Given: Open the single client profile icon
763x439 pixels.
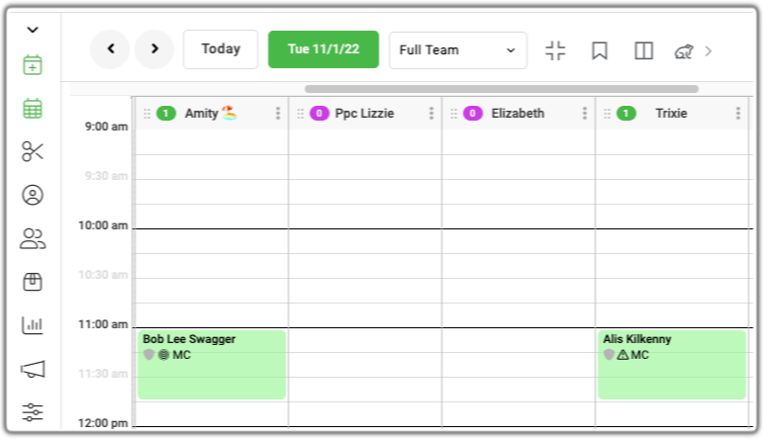Looking at the screenshot, I should (x=33, y=195).
